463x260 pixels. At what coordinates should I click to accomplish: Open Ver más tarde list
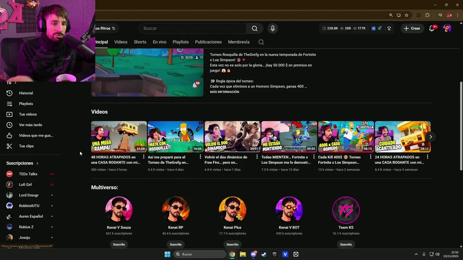click(31, 125)
